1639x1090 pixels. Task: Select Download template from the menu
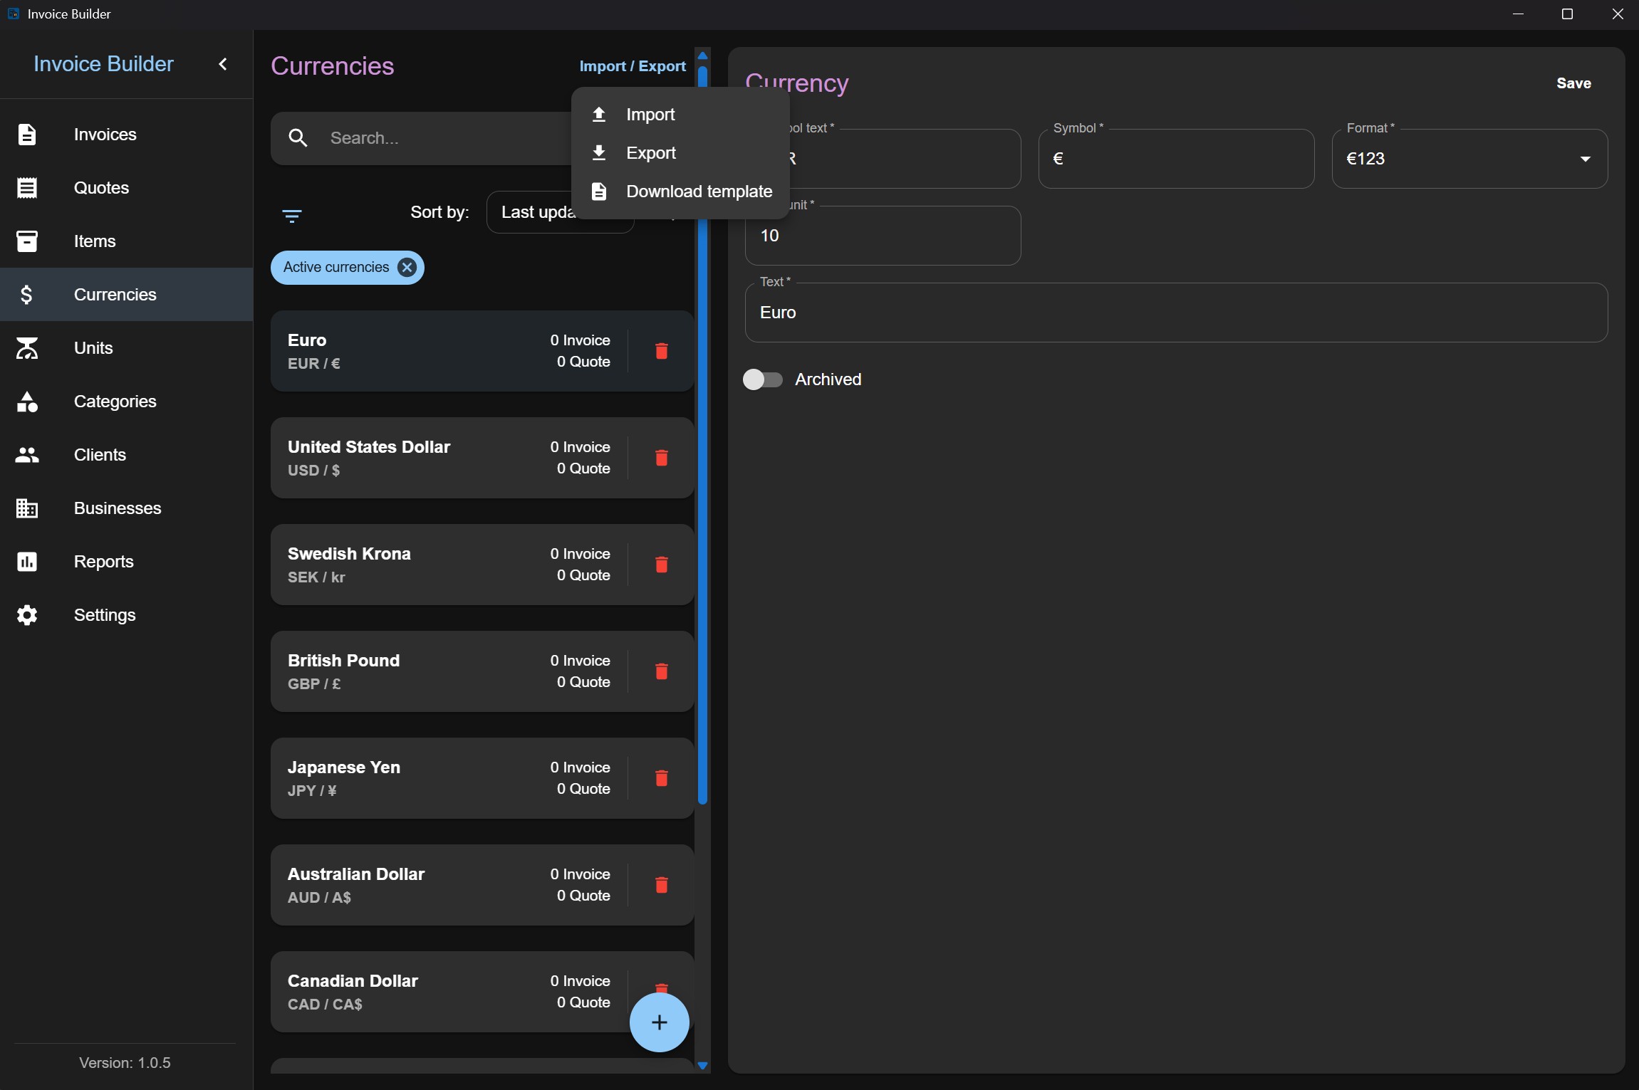tap(680, 192)
